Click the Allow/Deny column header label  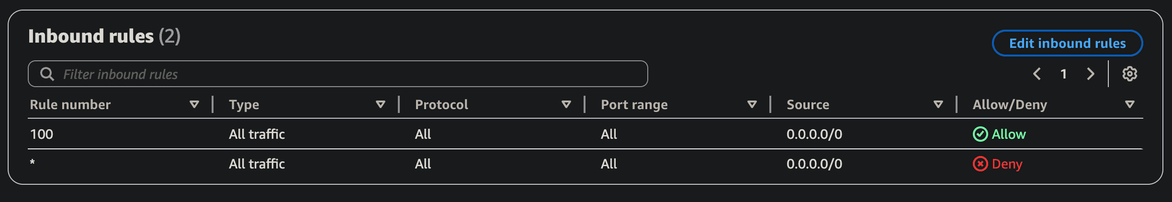coord(1010,104)
